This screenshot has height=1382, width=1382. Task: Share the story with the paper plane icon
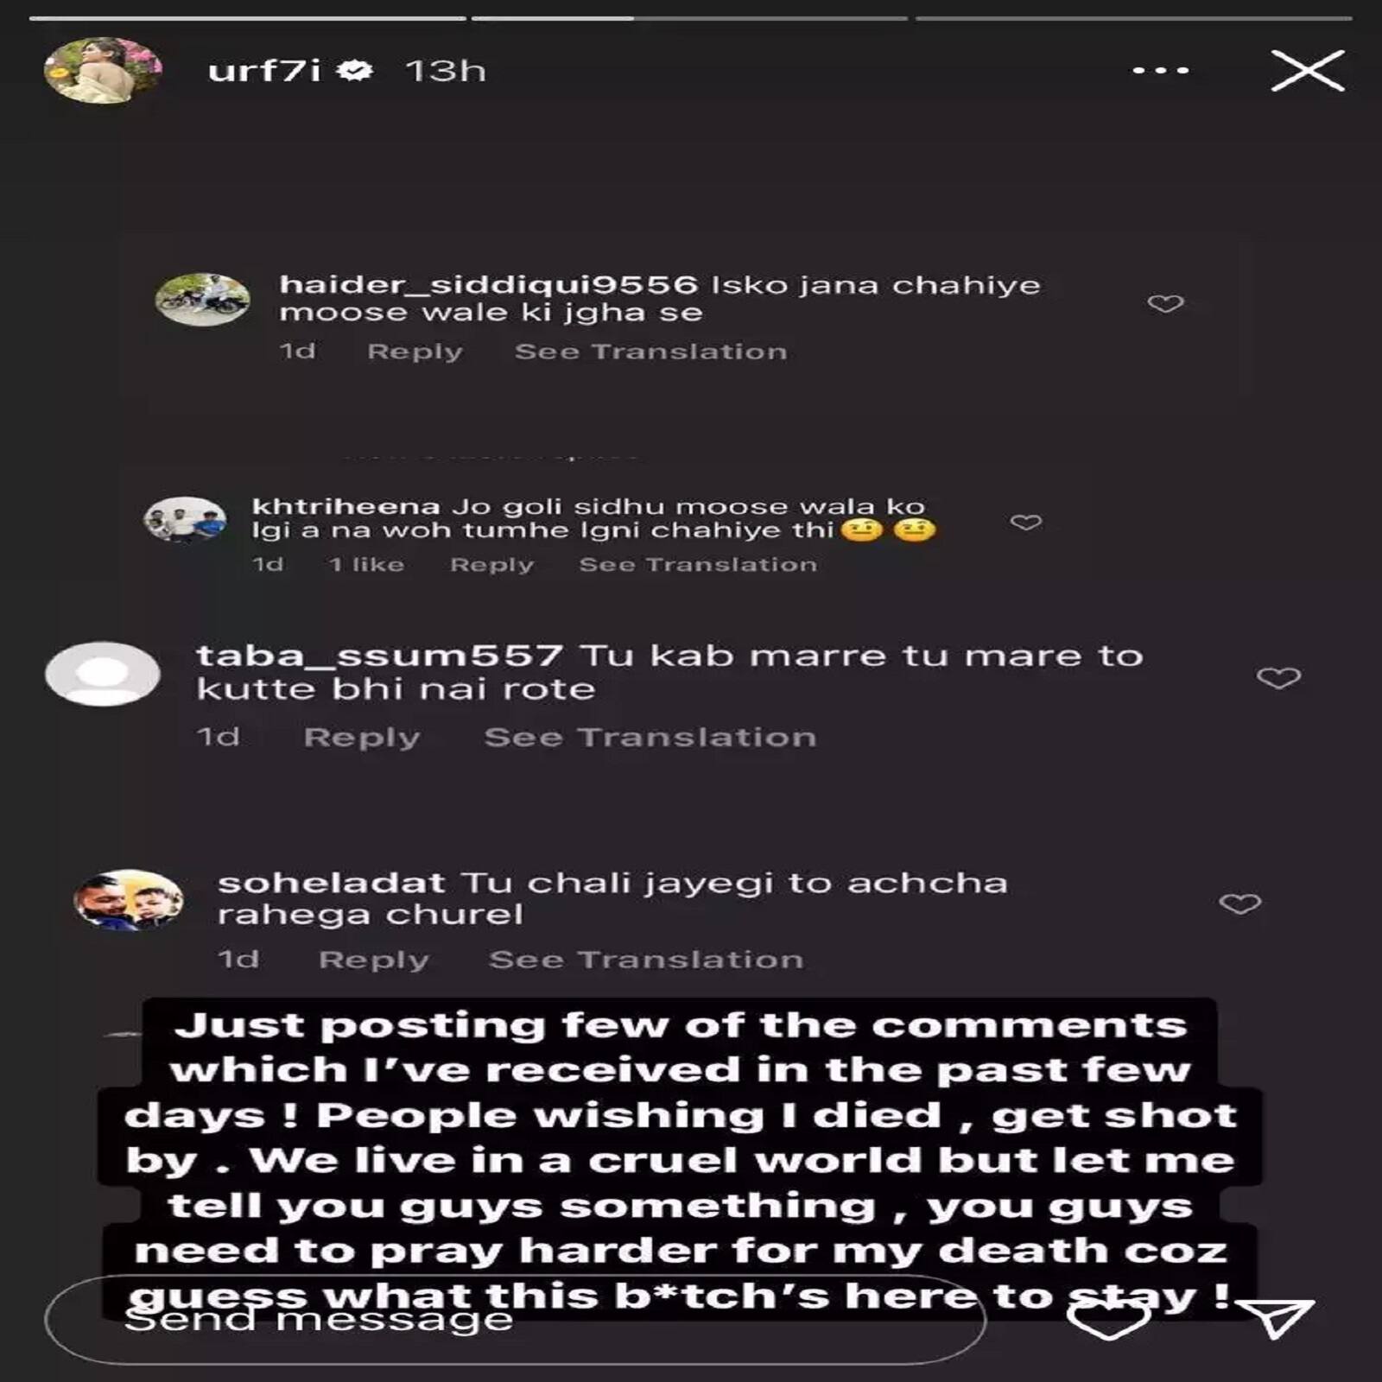tap(1276, 1317)
